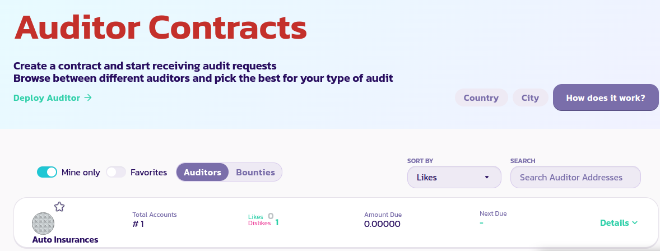This screenshot has height=251, width=660.
Task: Click the Auto Insurances avatar image
Action: (43, 223)
